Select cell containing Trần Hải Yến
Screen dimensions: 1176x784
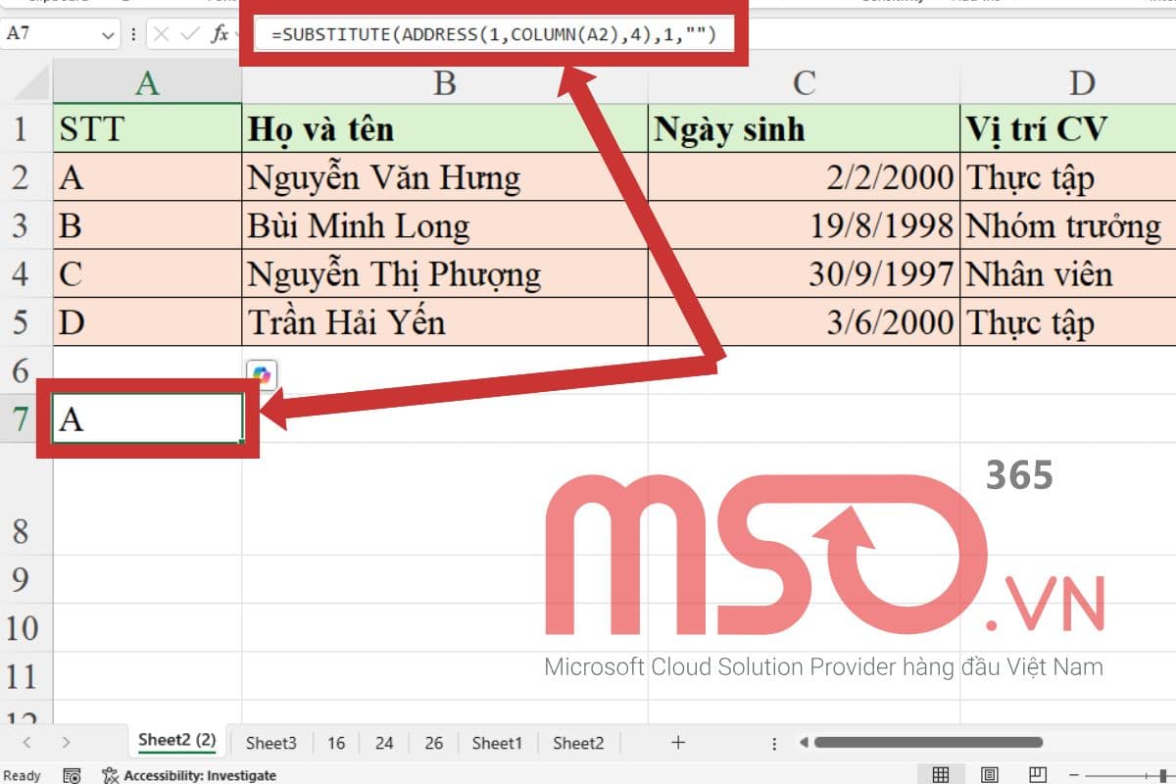click(x=445, y=322)
